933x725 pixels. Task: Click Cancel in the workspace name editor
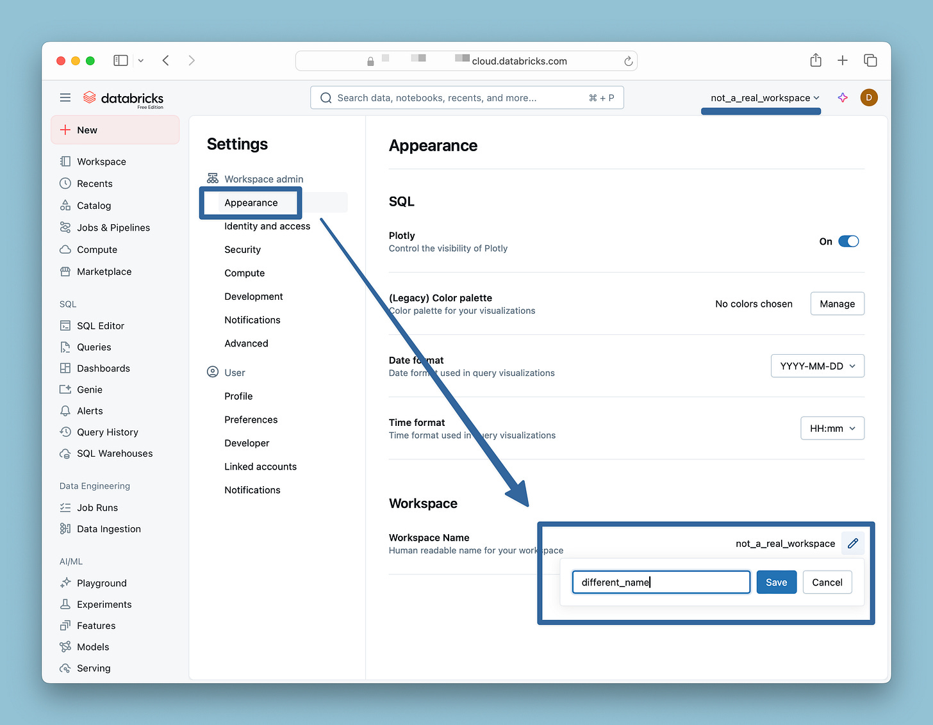point(827,582)
